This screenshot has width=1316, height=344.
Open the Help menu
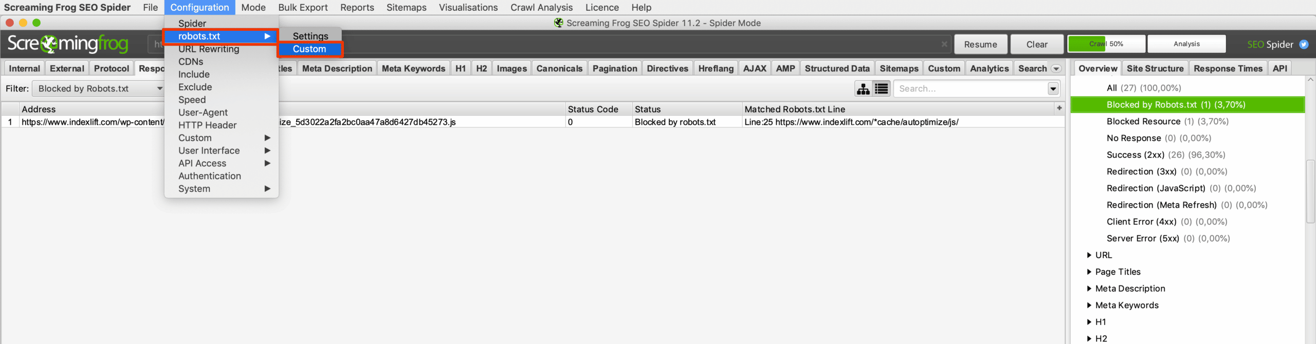641,7
